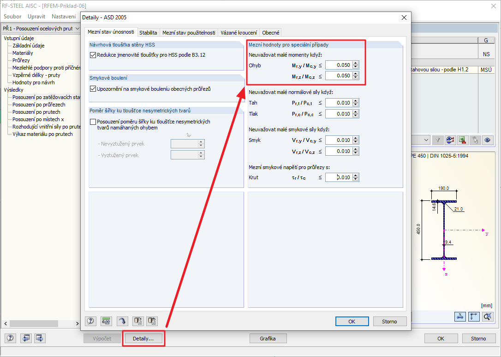The height and width of the screenshot is (357, 501).
Task: Click the color scale results icon
Action: 450,140
